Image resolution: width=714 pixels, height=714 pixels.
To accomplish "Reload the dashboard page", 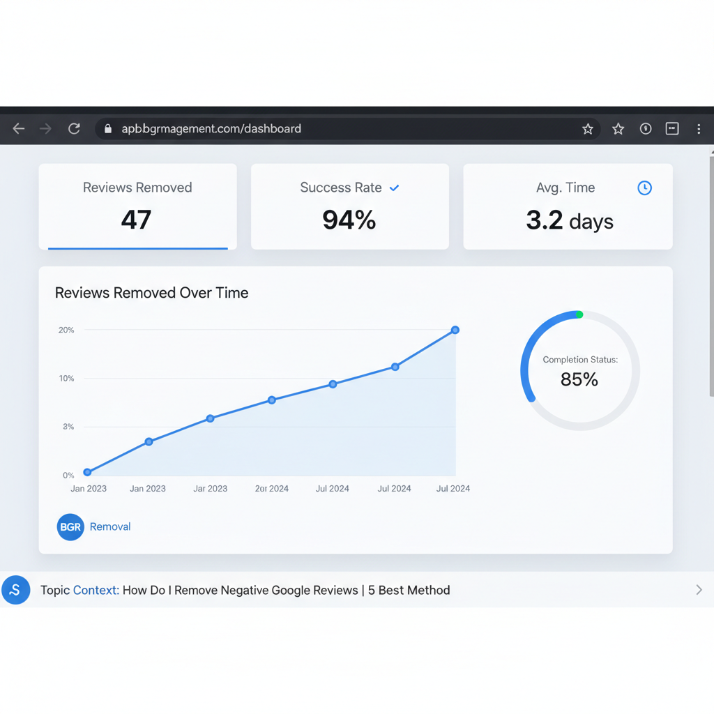I will pos(74,129).
